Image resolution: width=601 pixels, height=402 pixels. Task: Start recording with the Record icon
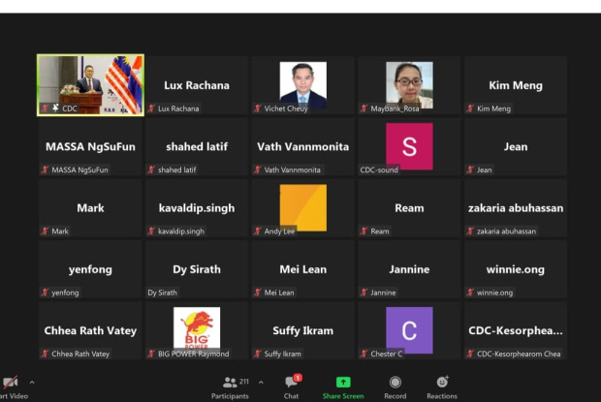pyautogui.click(x=395, y=382)
